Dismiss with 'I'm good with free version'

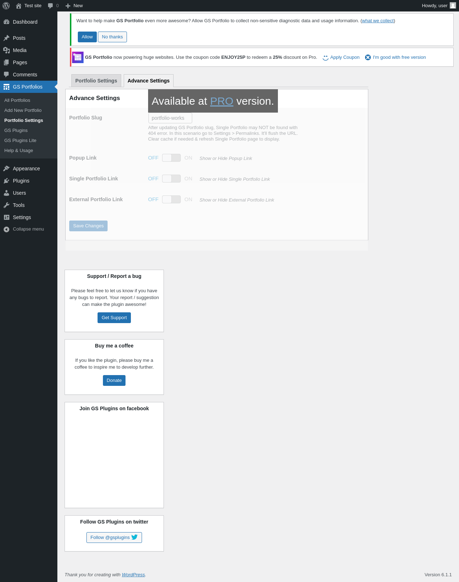(399, 57)
